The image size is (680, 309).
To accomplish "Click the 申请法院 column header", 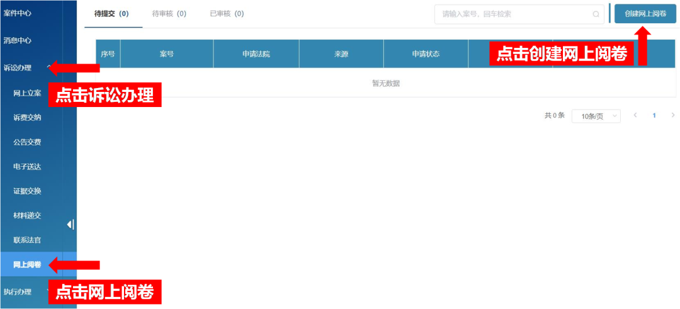I will (256, 54).
